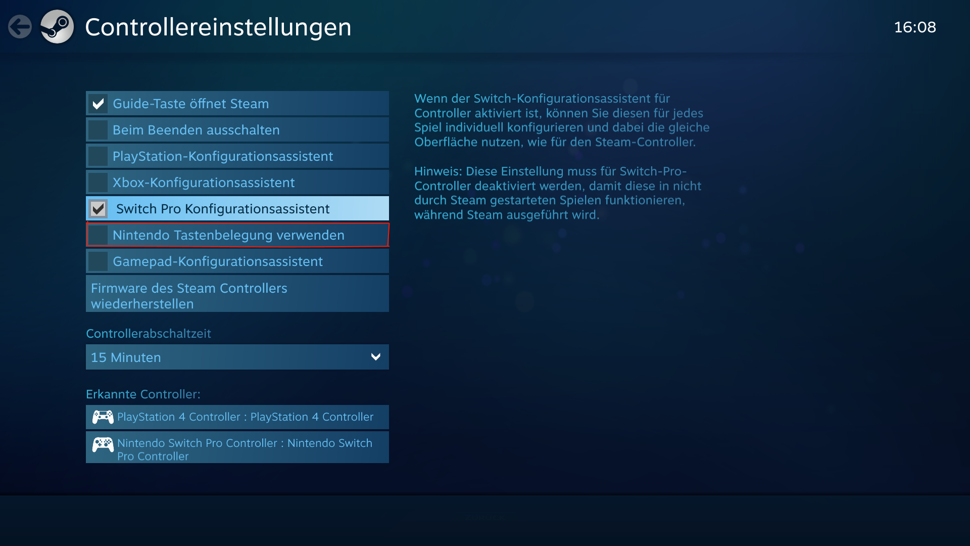Uncheck Switch Pro Konfigurationsassistent checkbox
The height and width of the screenshot is (546, 970).
coord(98,209)
